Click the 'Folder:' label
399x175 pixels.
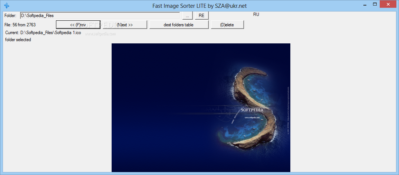(10, 16)
